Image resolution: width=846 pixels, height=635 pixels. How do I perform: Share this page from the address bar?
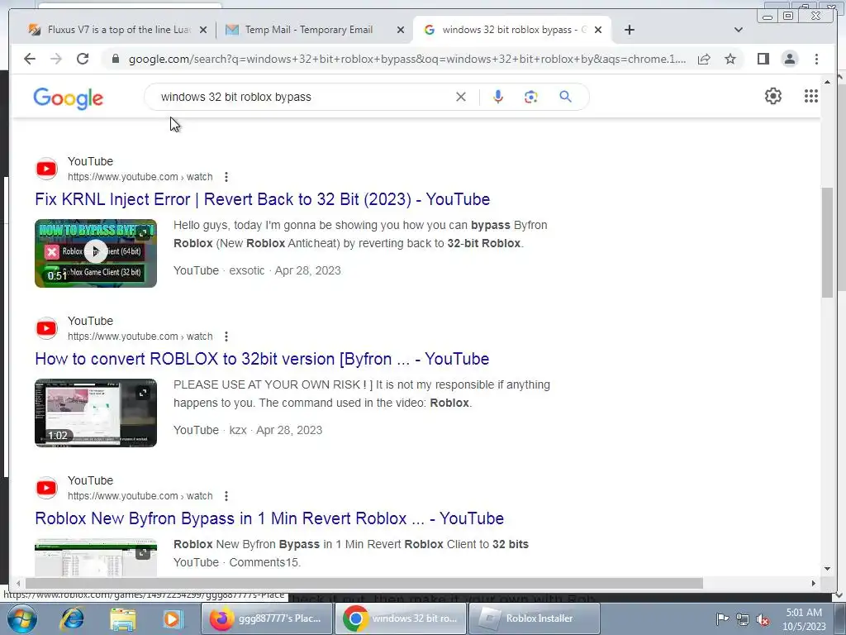(704, 59)
